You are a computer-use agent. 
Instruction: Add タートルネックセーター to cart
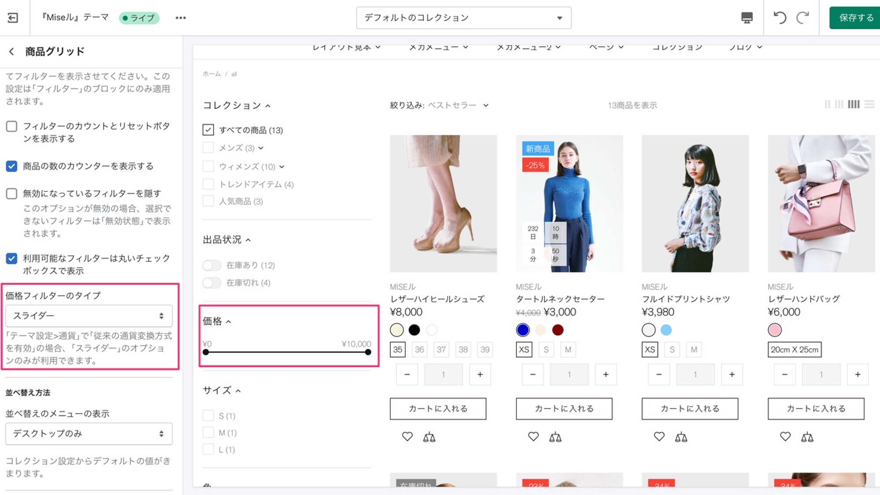pos(564,409)
